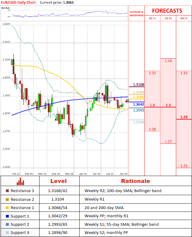Click the Mar 28 date axis label
This screenshot has height=237, width=192.
click(x=69, y=174)
